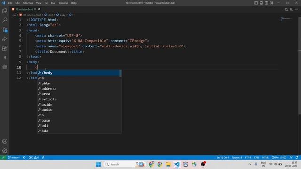Click the taskbar Search box

click(x=124, y=164)
